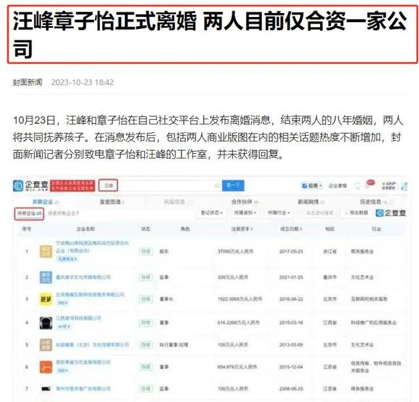This screenshot has height=402, width=419.
Task: Click the 互联网和相关服务 industry cell
Action: [369, 299]
